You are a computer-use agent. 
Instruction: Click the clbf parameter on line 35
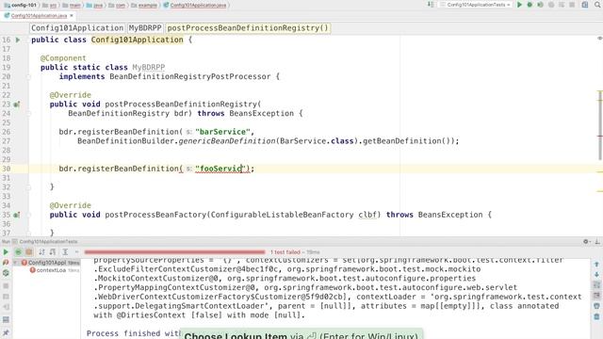(x=367, y=215)
